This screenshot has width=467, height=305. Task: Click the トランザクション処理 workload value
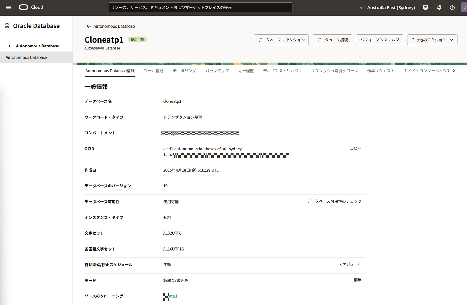pyautogui.click(x=183, y=117)
